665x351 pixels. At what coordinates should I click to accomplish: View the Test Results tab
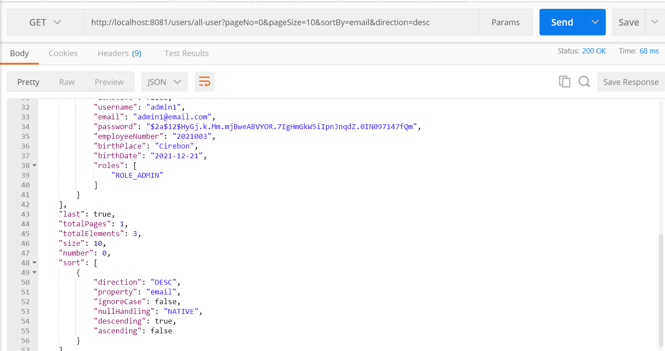pyautogui.click(x=186, y=53)
